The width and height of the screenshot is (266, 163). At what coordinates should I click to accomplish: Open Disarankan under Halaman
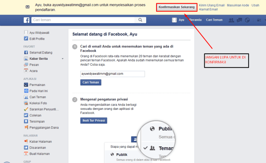click(x=38, y=147)
